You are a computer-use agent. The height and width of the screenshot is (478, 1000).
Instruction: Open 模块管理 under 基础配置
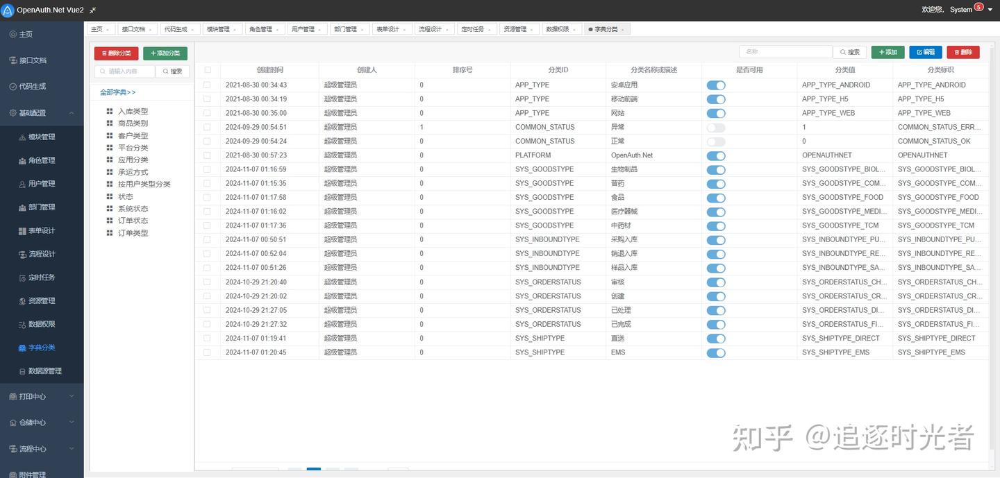coord(42,137)
